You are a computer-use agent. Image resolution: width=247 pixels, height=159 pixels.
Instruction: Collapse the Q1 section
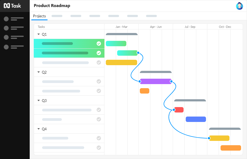(38, 34)
